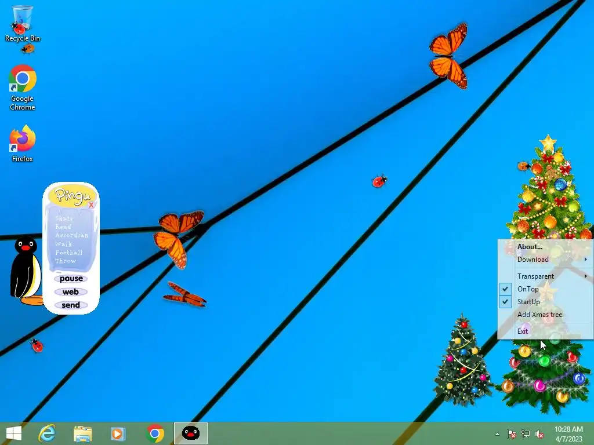The width and height of the screenshot is (594, 445).
Task: Launch Google Chrome from the desktop shortcut
Action: click(x=23, y=88)
